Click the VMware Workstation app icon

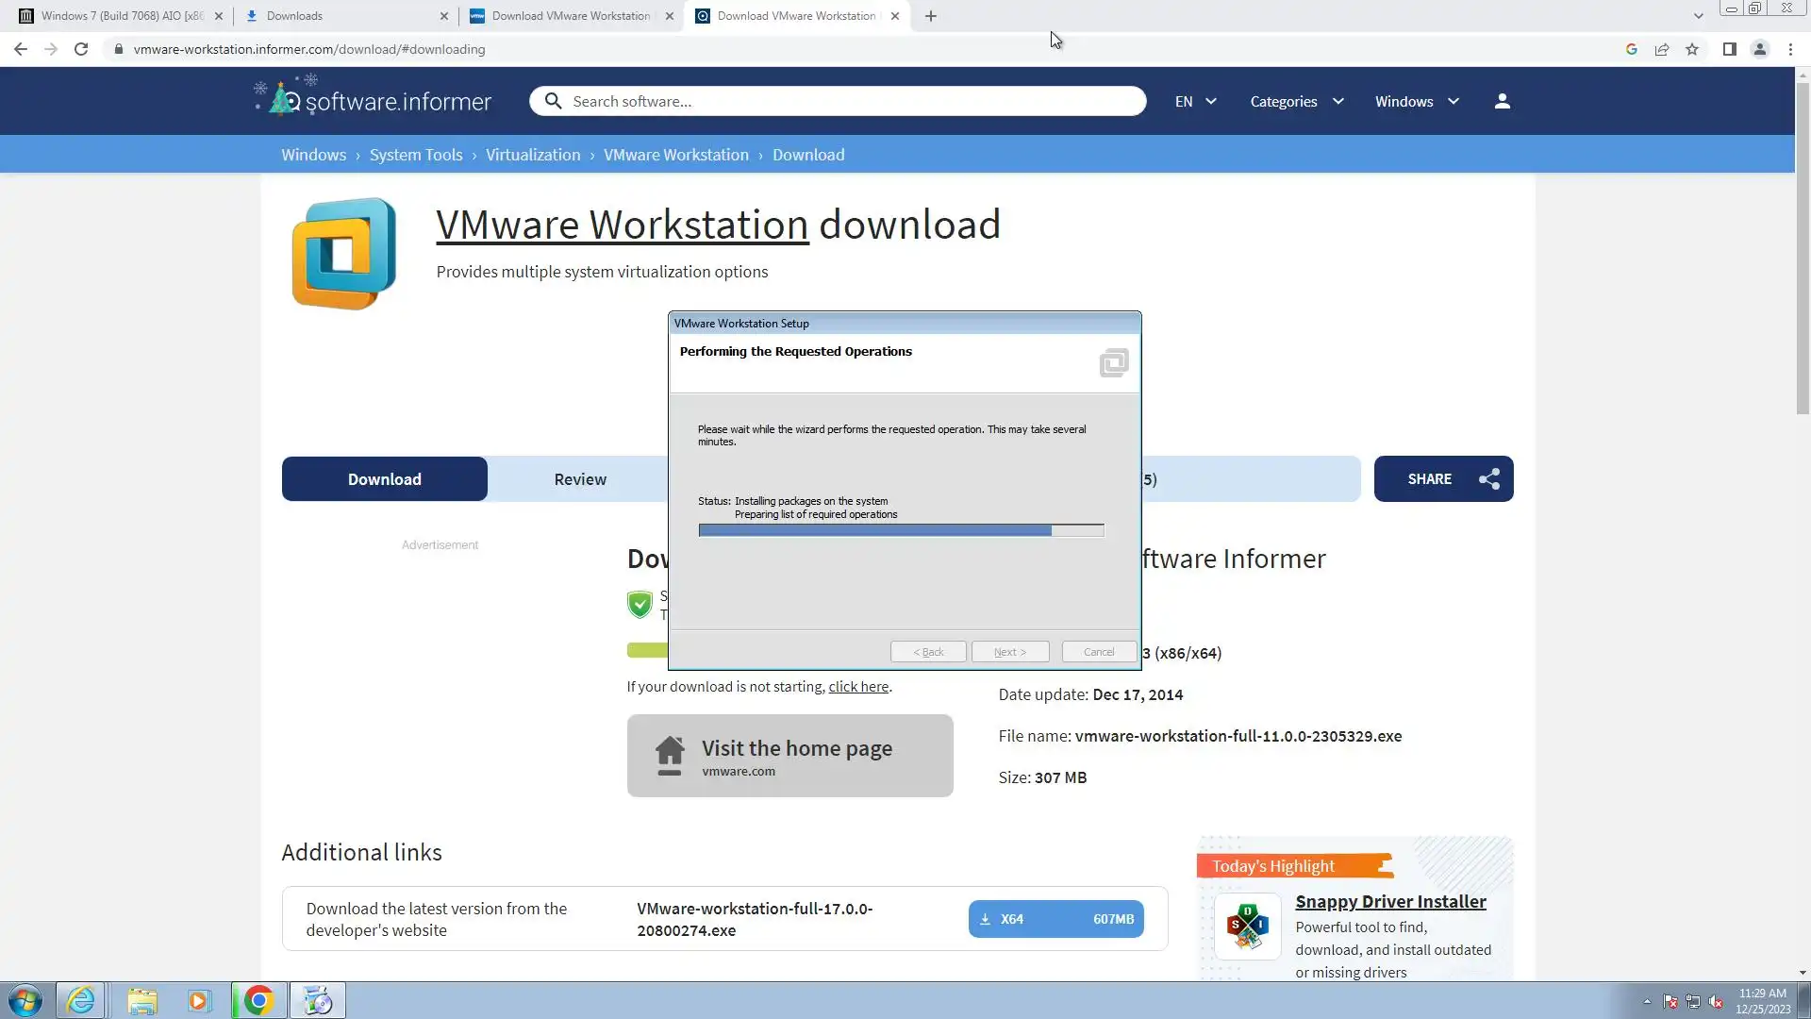pyautogui.click(x=343, y=253)
